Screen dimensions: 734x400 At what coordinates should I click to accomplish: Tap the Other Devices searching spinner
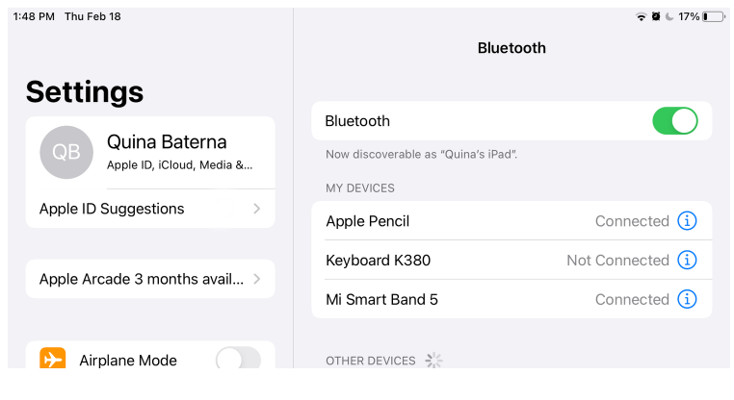433,361
